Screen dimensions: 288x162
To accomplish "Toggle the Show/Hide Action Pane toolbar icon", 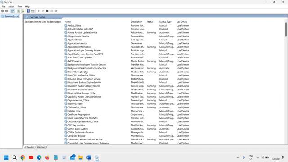I will tap(33, 11).
